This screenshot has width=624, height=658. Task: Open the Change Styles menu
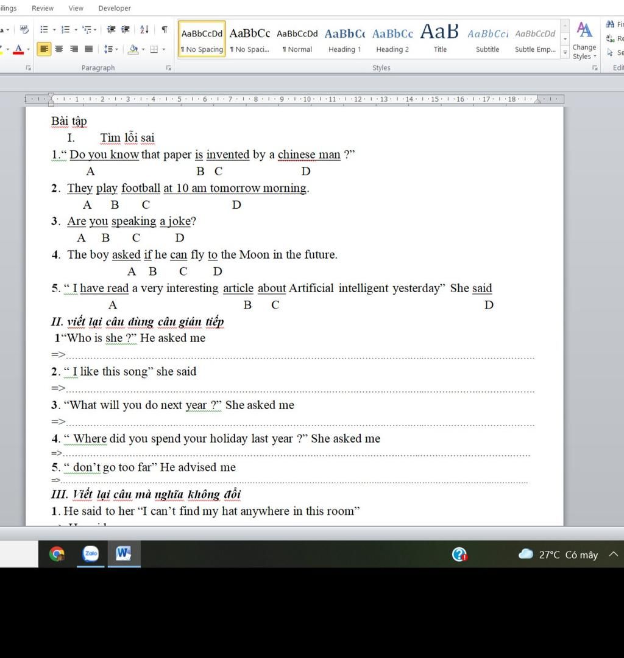(x=584, y=41)
